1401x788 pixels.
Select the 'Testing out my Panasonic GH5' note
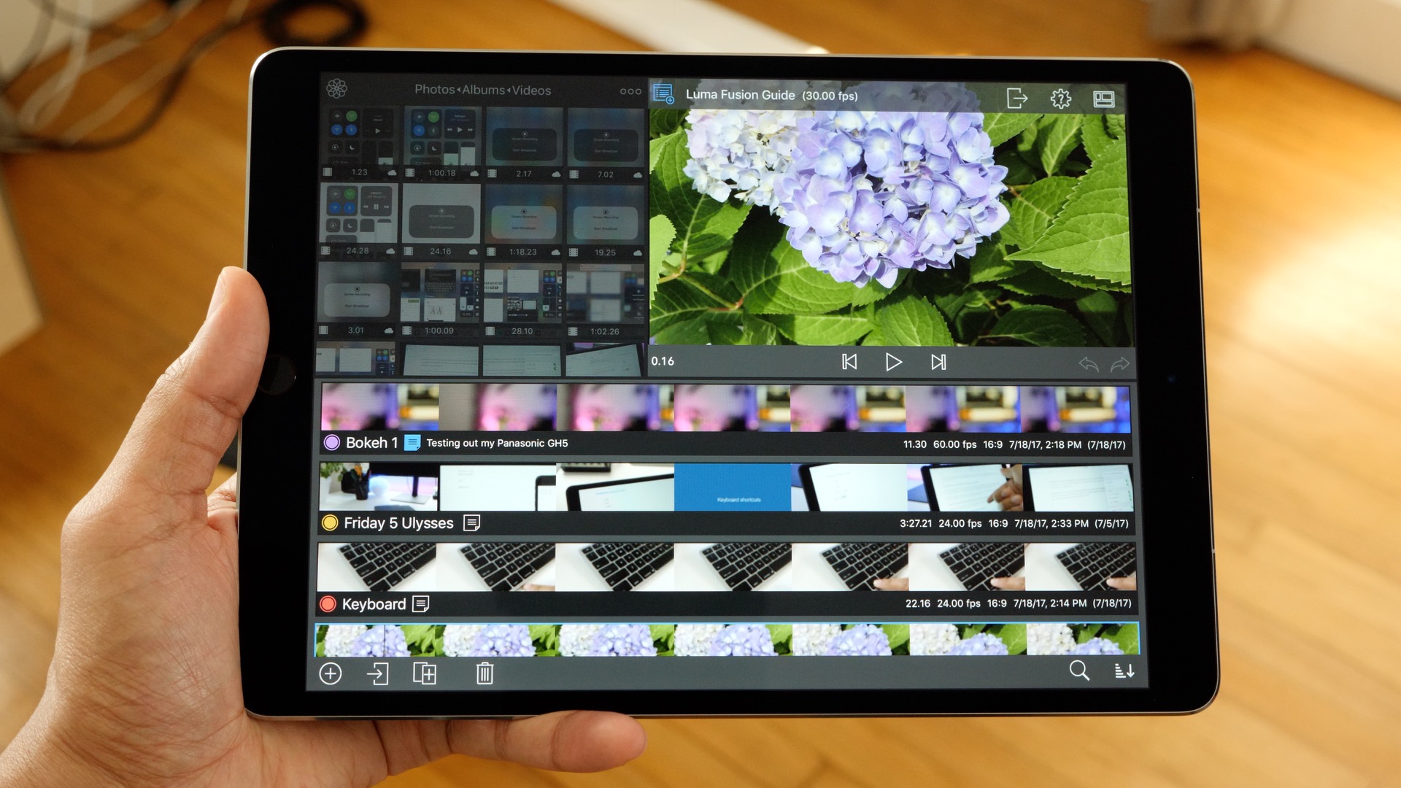click(497, 443)
